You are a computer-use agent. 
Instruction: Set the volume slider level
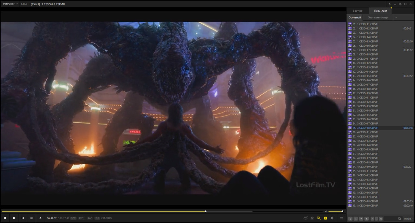(x=336, y=211)
